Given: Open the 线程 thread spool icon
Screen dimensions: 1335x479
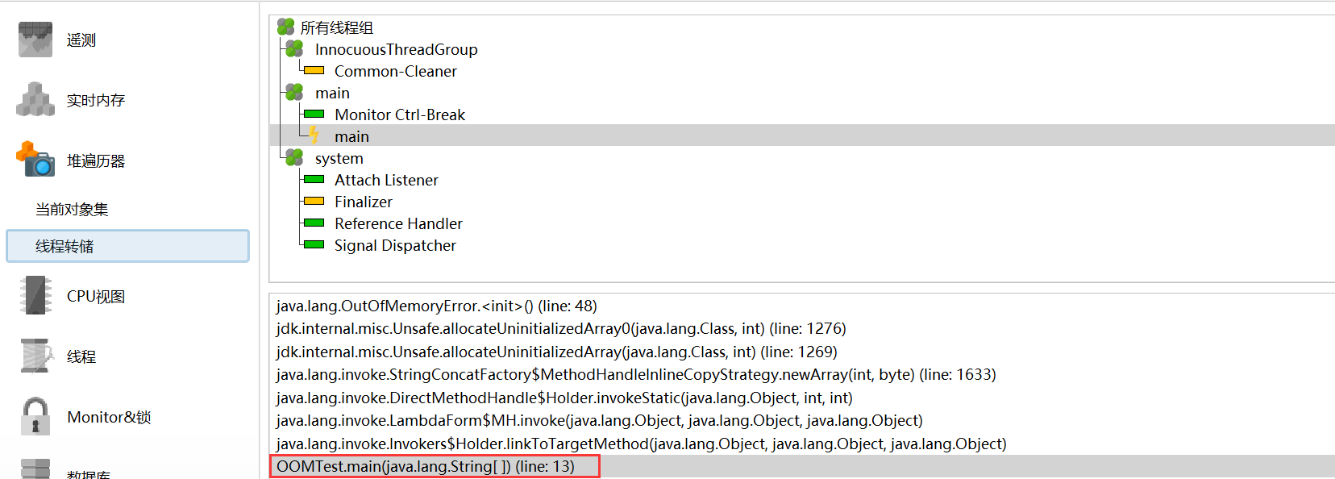Looking at the screenshot, I should click(x=35, y=356).
